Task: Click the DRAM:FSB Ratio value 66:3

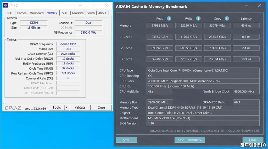Action: (x=246, y=102)
